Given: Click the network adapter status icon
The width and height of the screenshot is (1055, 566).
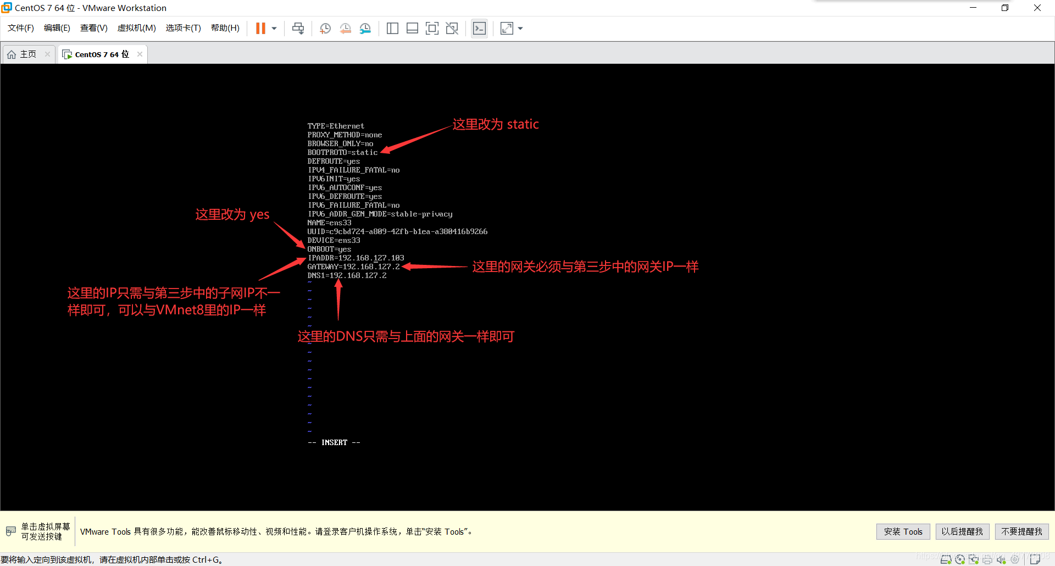Looking at the screenshot, I should [x=974, y=559].
